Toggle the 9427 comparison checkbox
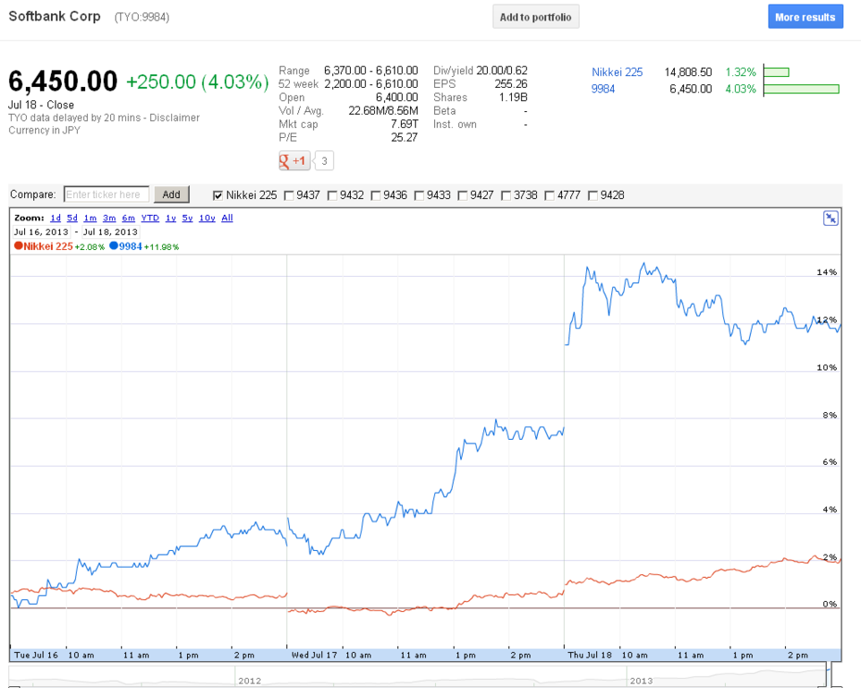The width and height of the screenshot is (861, 688). point(463,195)
